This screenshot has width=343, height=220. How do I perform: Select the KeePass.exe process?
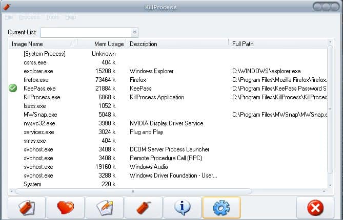click(168, 89)
